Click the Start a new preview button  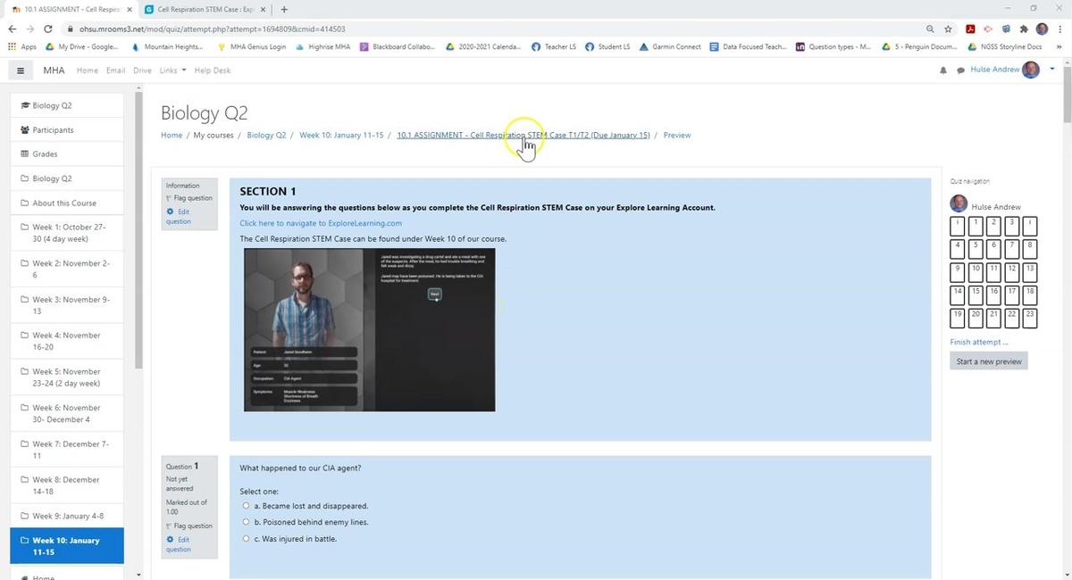pos(988,361)
